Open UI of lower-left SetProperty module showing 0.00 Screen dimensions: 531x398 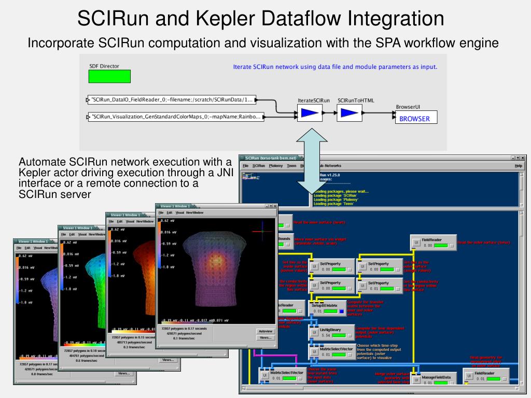[314, 286]
